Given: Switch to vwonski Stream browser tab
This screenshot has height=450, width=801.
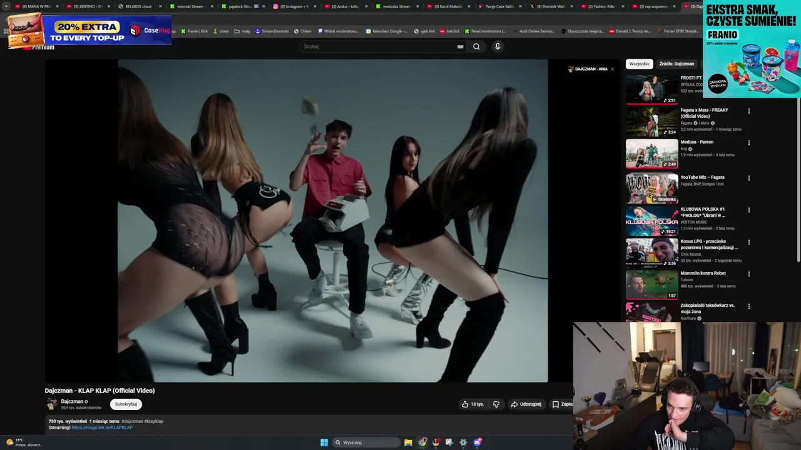Looking at the screenshot, I should [191, 6].
